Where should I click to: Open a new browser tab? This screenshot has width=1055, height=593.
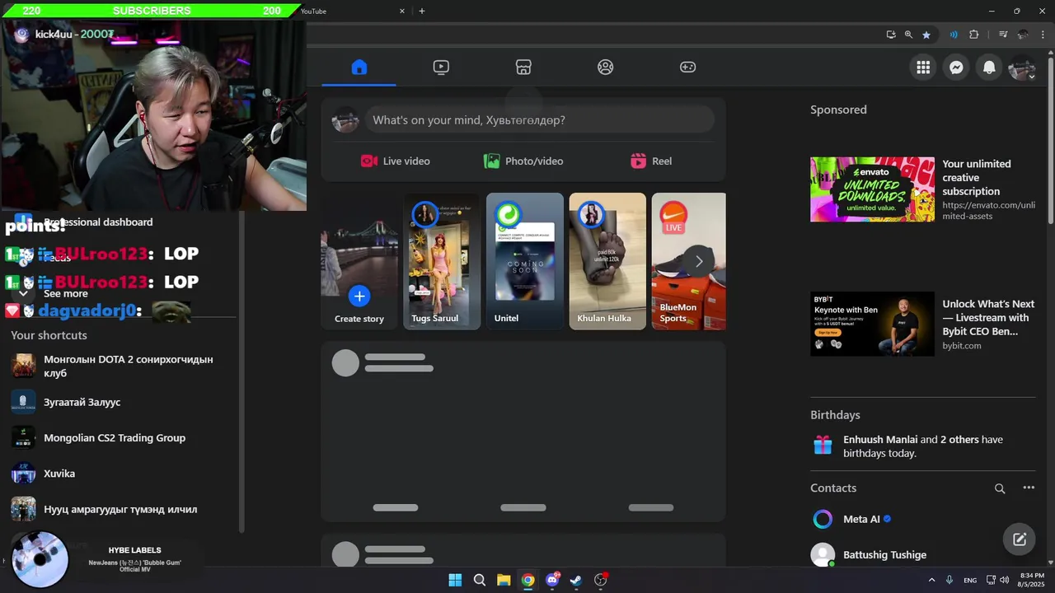tap(422, 11)
